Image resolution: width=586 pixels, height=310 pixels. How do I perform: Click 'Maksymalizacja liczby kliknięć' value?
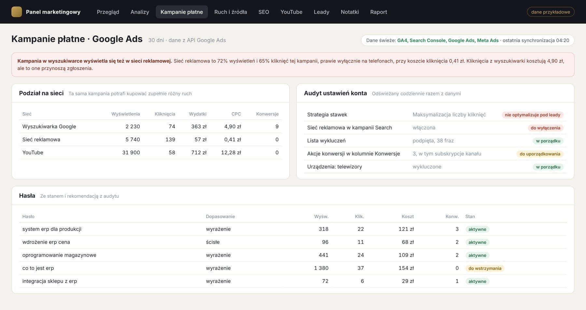click(x=449, y=115)
